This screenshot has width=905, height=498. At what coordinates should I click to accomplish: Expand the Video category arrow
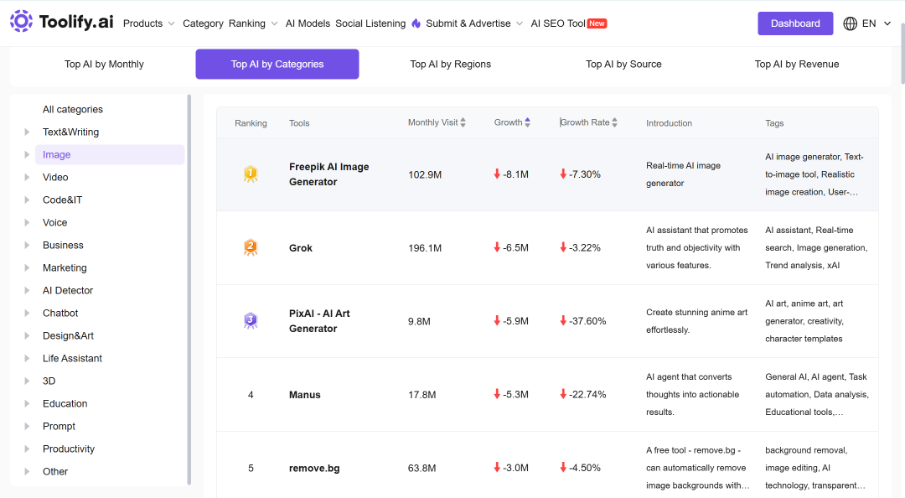point(27,177)
